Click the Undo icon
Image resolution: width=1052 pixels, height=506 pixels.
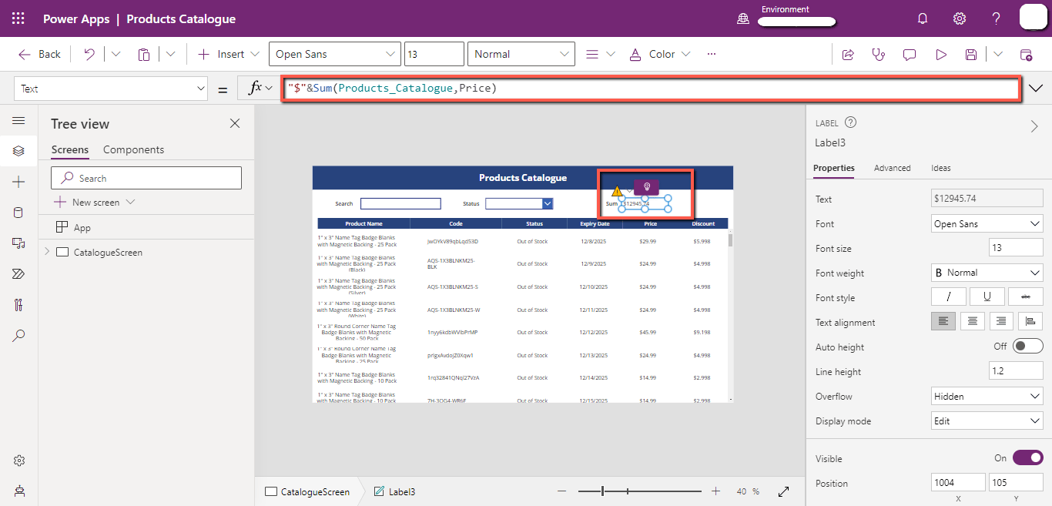click(x=89, y=54)
